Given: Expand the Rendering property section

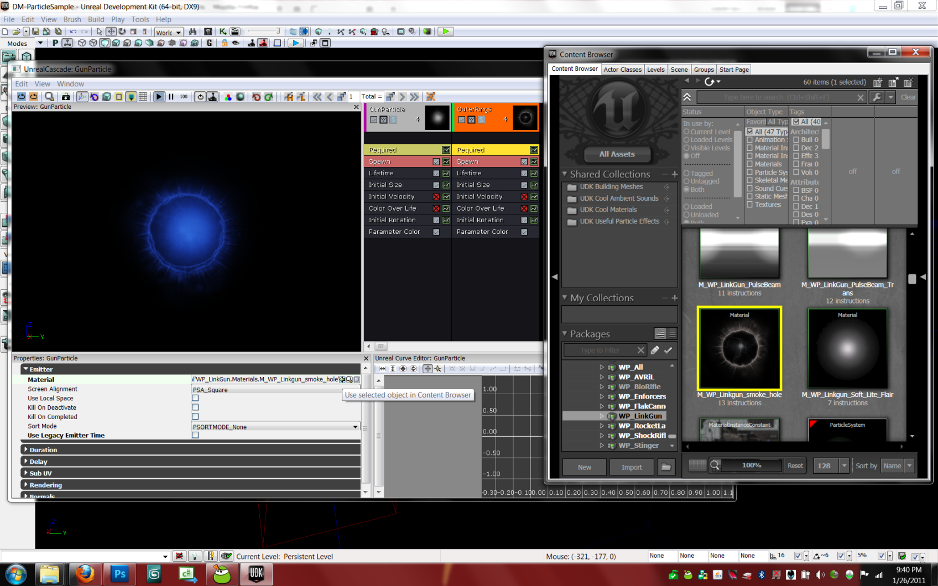Looking at the screenshot, I should tap(26, 484).
